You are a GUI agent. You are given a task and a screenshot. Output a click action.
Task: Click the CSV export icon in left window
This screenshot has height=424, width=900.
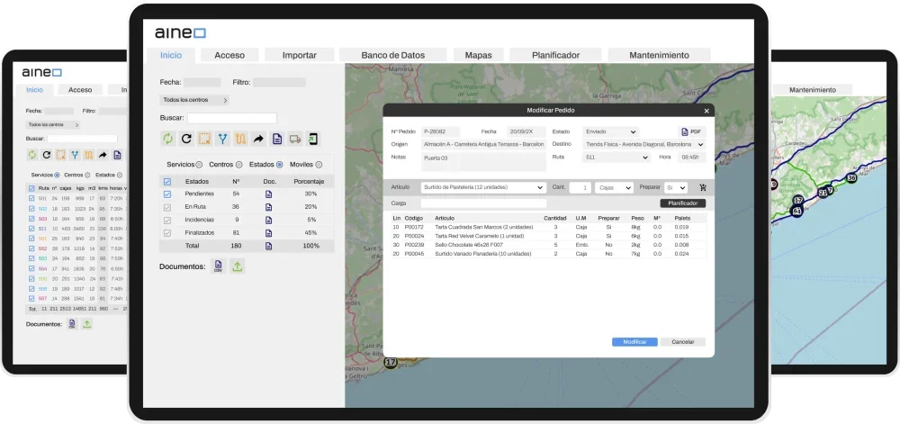coord(72,324)
